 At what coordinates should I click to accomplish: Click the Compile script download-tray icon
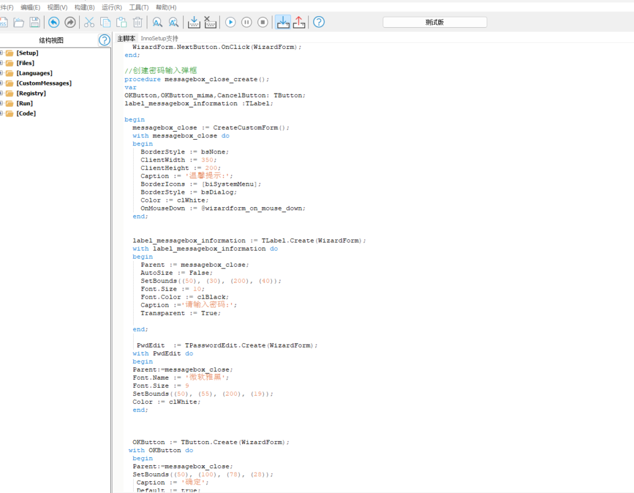(x=194, y=22)
